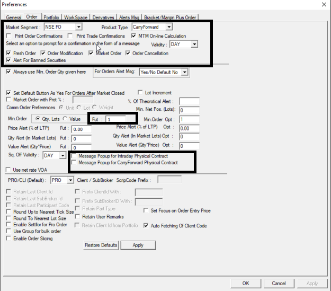Expand the Market Segment dropdown
The height and width of the screenshot is (291, 331).
78,27
